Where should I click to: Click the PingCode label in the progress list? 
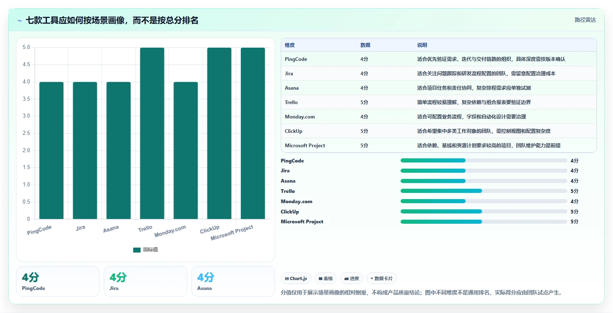point(292,161)
